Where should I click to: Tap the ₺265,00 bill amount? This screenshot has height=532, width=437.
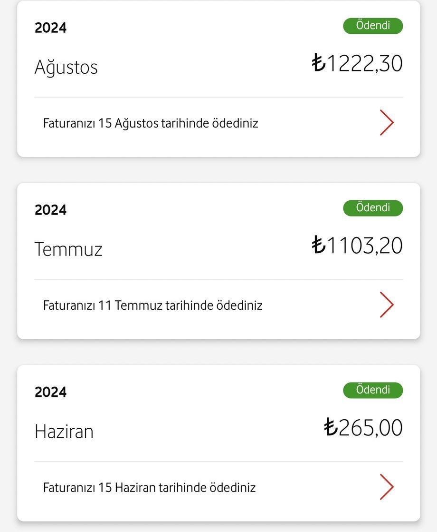pos(363,427)
